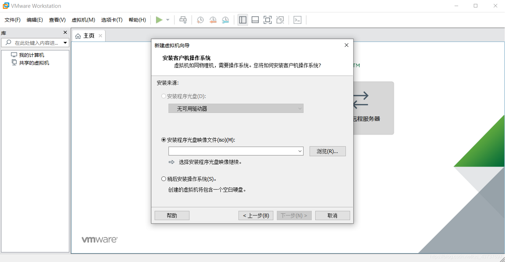This screenshot has width=505, height=262.
Task: Click the VMware Workstation title bar logo
Action: tap(6, 6)
